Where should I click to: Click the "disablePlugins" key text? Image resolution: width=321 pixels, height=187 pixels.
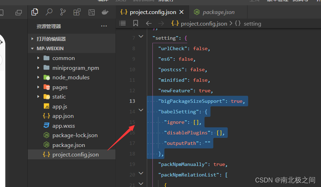tap(187, 133)
